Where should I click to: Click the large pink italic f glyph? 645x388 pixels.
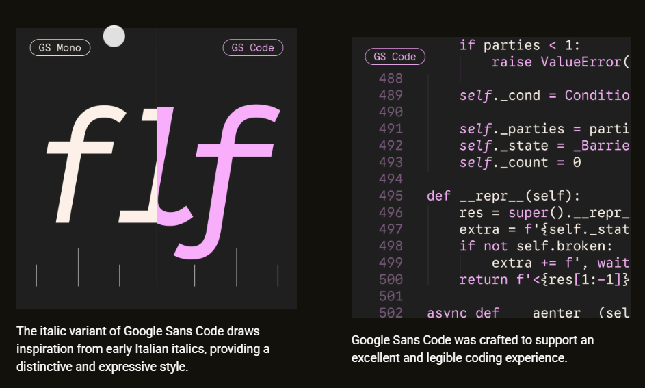point(228,181)
